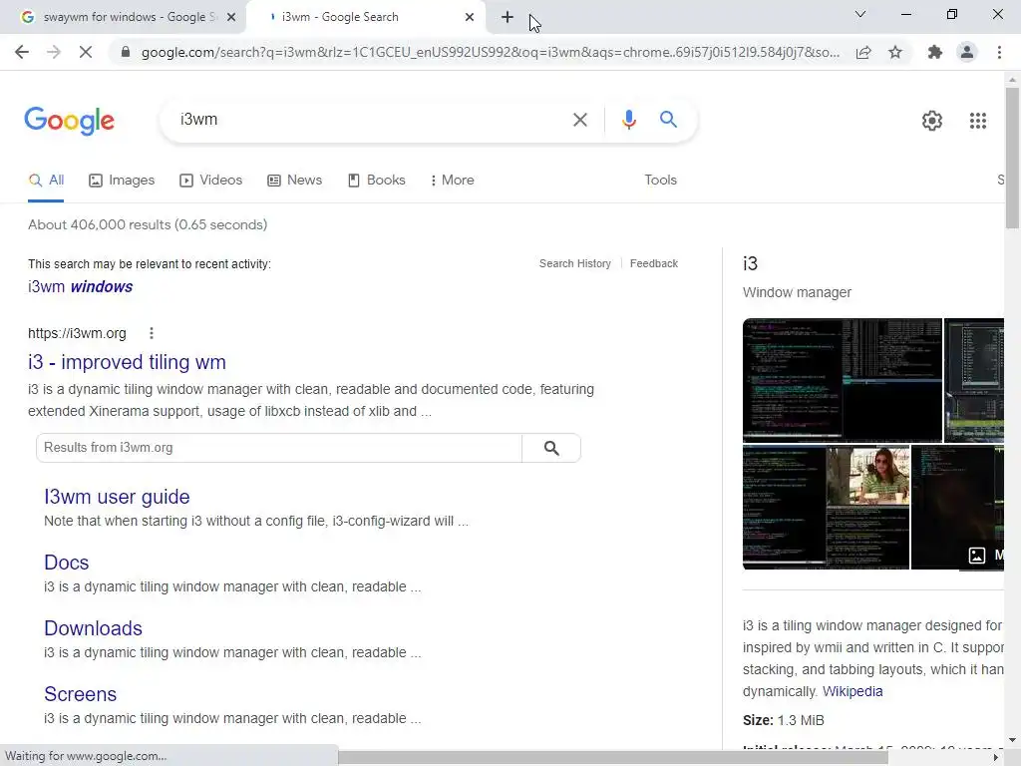Screen dimensions: 1021x766
Task: Close the 'swaywm for windows' tab
Action: click(231, 18)
